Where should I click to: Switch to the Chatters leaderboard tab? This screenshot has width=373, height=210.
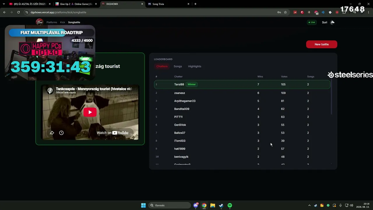[162, 66]
